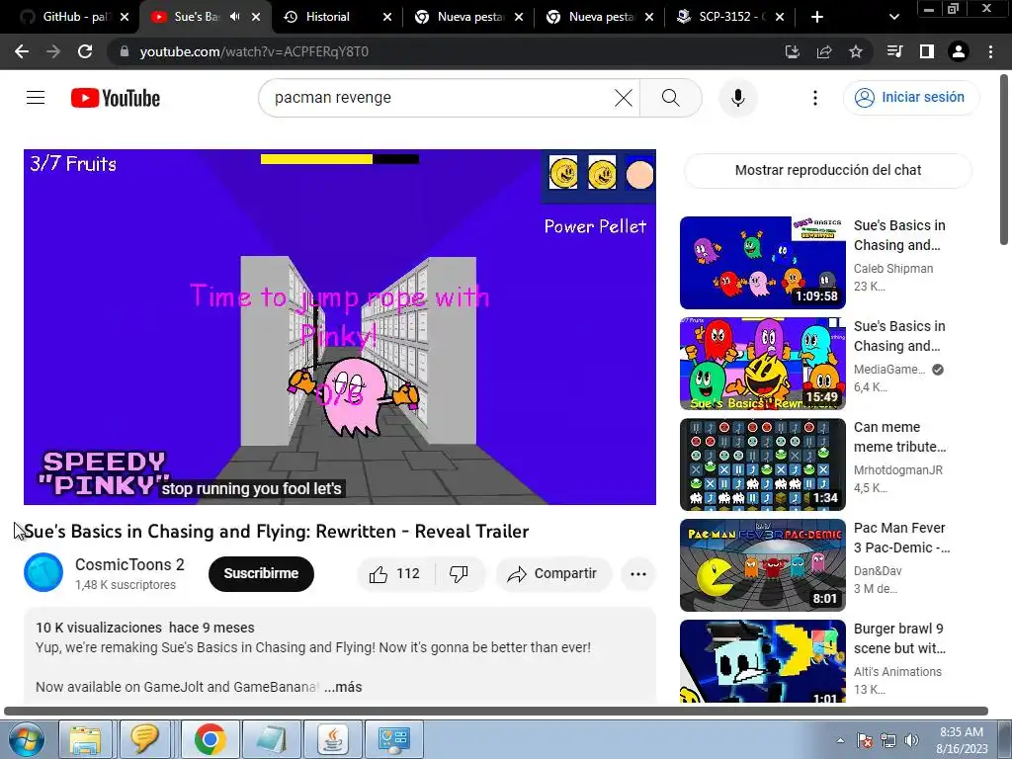Image resolution: width=1012 pixels, height=759 pixels.
Task: Click the 10 K visualizaciones hace 9 meses text
Action: [145, 628]
